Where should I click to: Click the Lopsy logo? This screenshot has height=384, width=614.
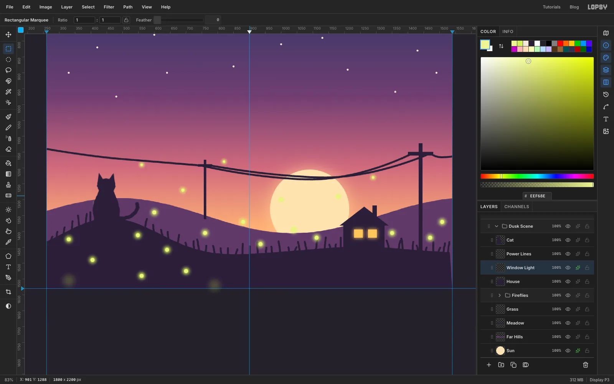point(597,7)
